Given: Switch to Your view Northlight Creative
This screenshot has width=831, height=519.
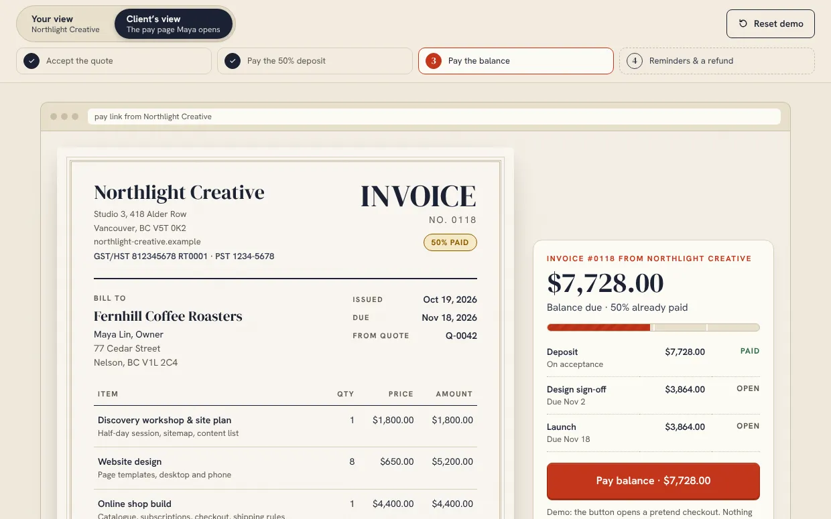Looking at the screenshot, I should [66, 24].
